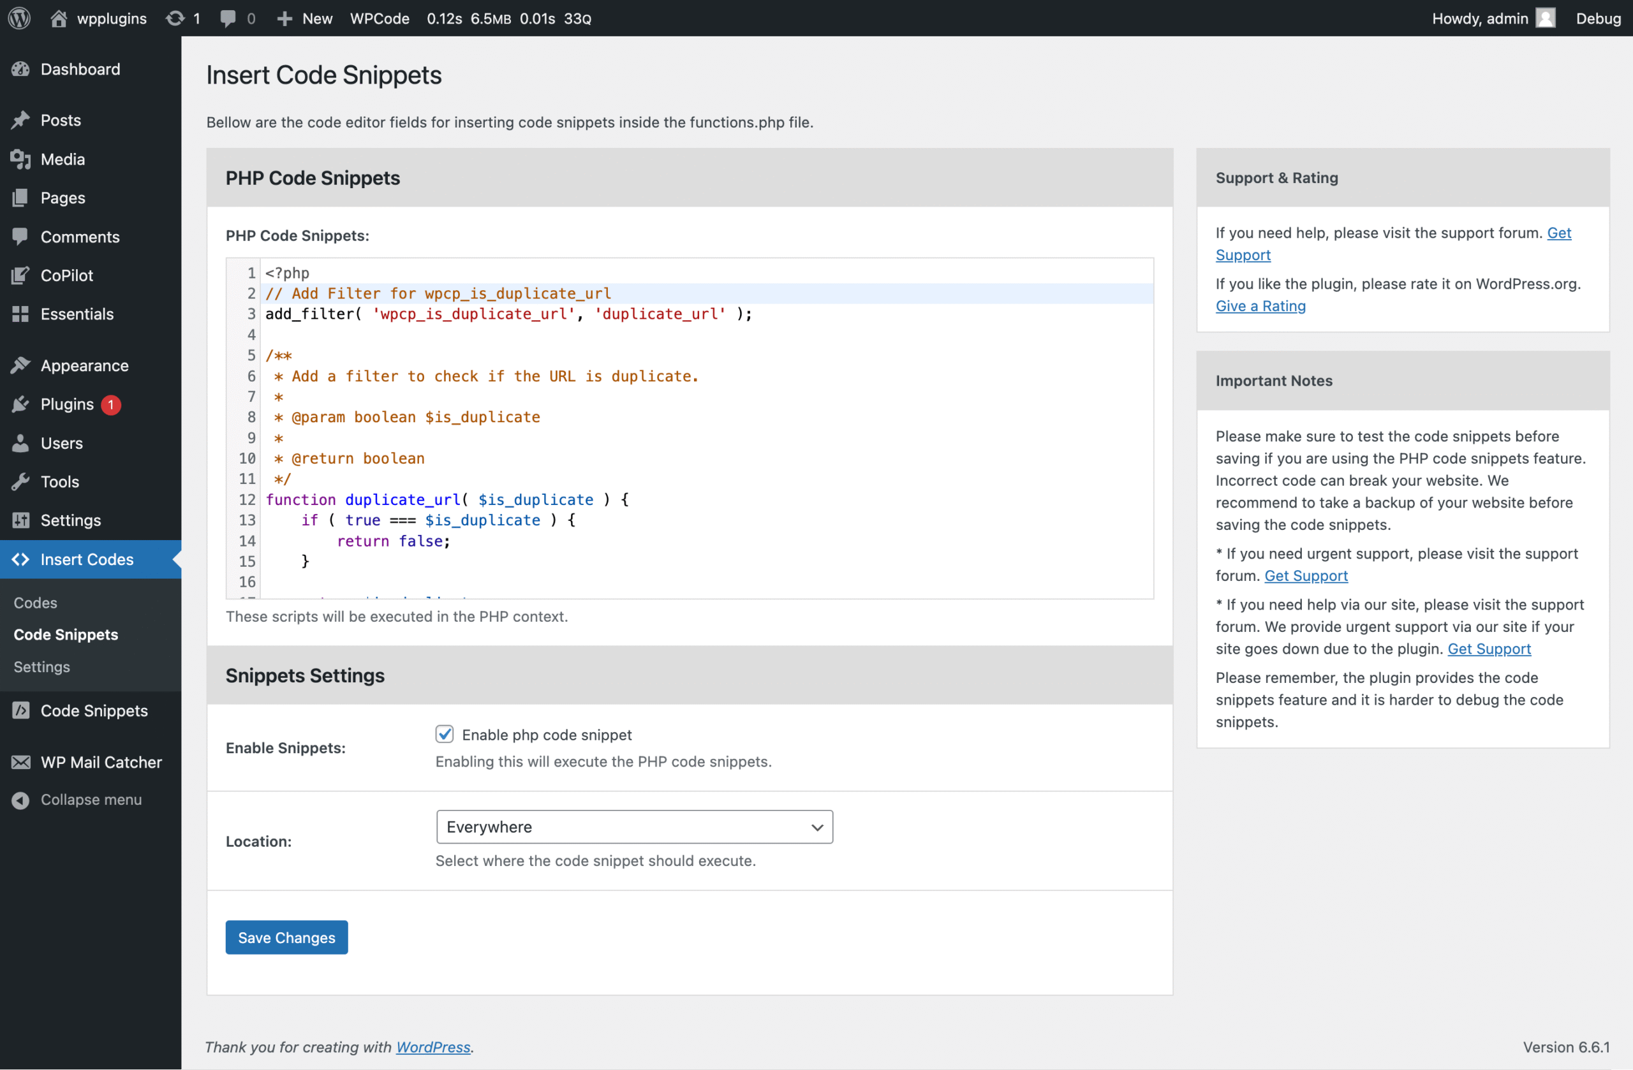This screenshot has width=1633, height=1070.
Task: Click the Pages icon in sidebar
Action: [x=20, y=198]
